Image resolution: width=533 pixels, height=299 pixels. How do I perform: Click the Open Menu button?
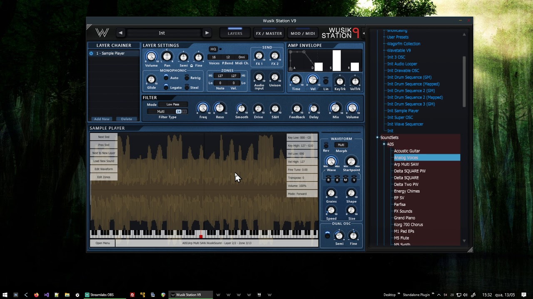click(102, 243)
